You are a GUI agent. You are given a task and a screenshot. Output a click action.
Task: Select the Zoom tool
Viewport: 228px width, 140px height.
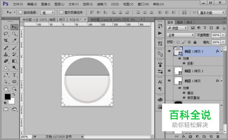(x=14, y=89)
